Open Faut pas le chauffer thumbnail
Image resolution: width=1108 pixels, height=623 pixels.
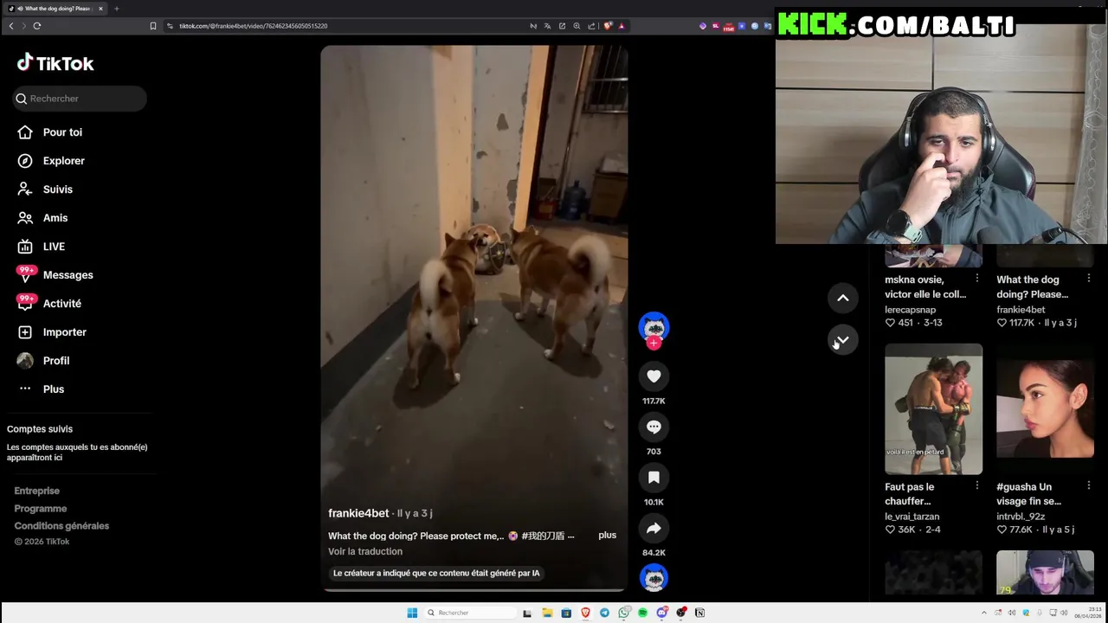pos(933,409)
